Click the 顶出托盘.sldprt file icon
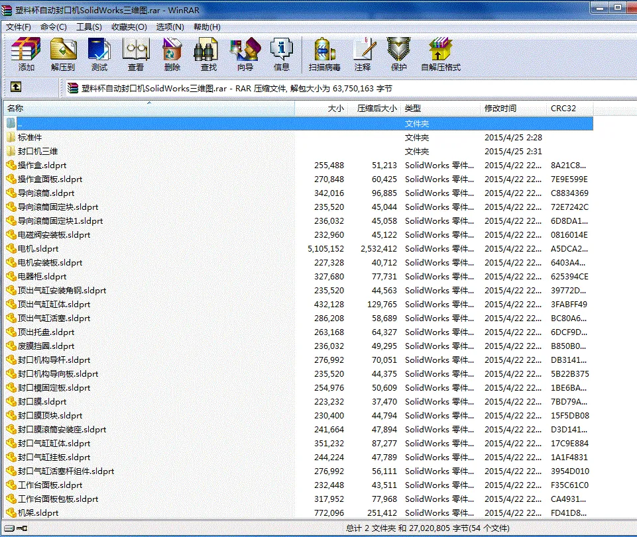The image size is (637, 537). point(11,332)
